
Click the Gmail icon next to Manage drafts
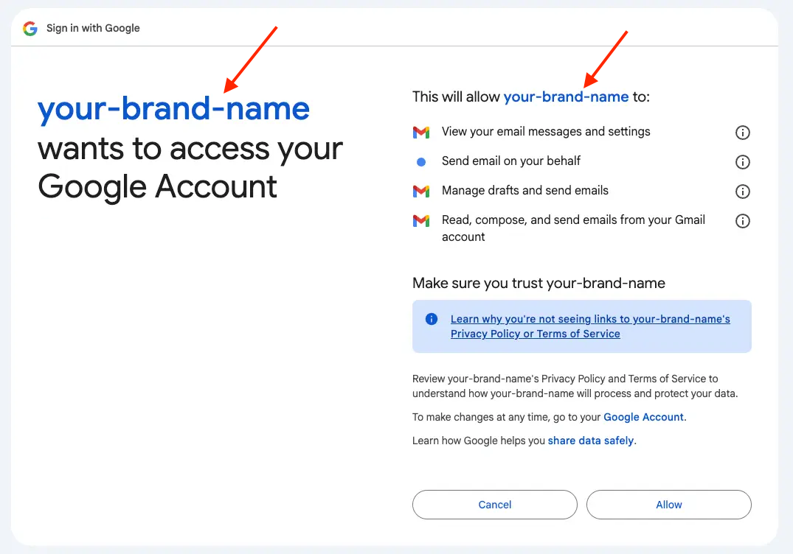(x=420, y=192)
